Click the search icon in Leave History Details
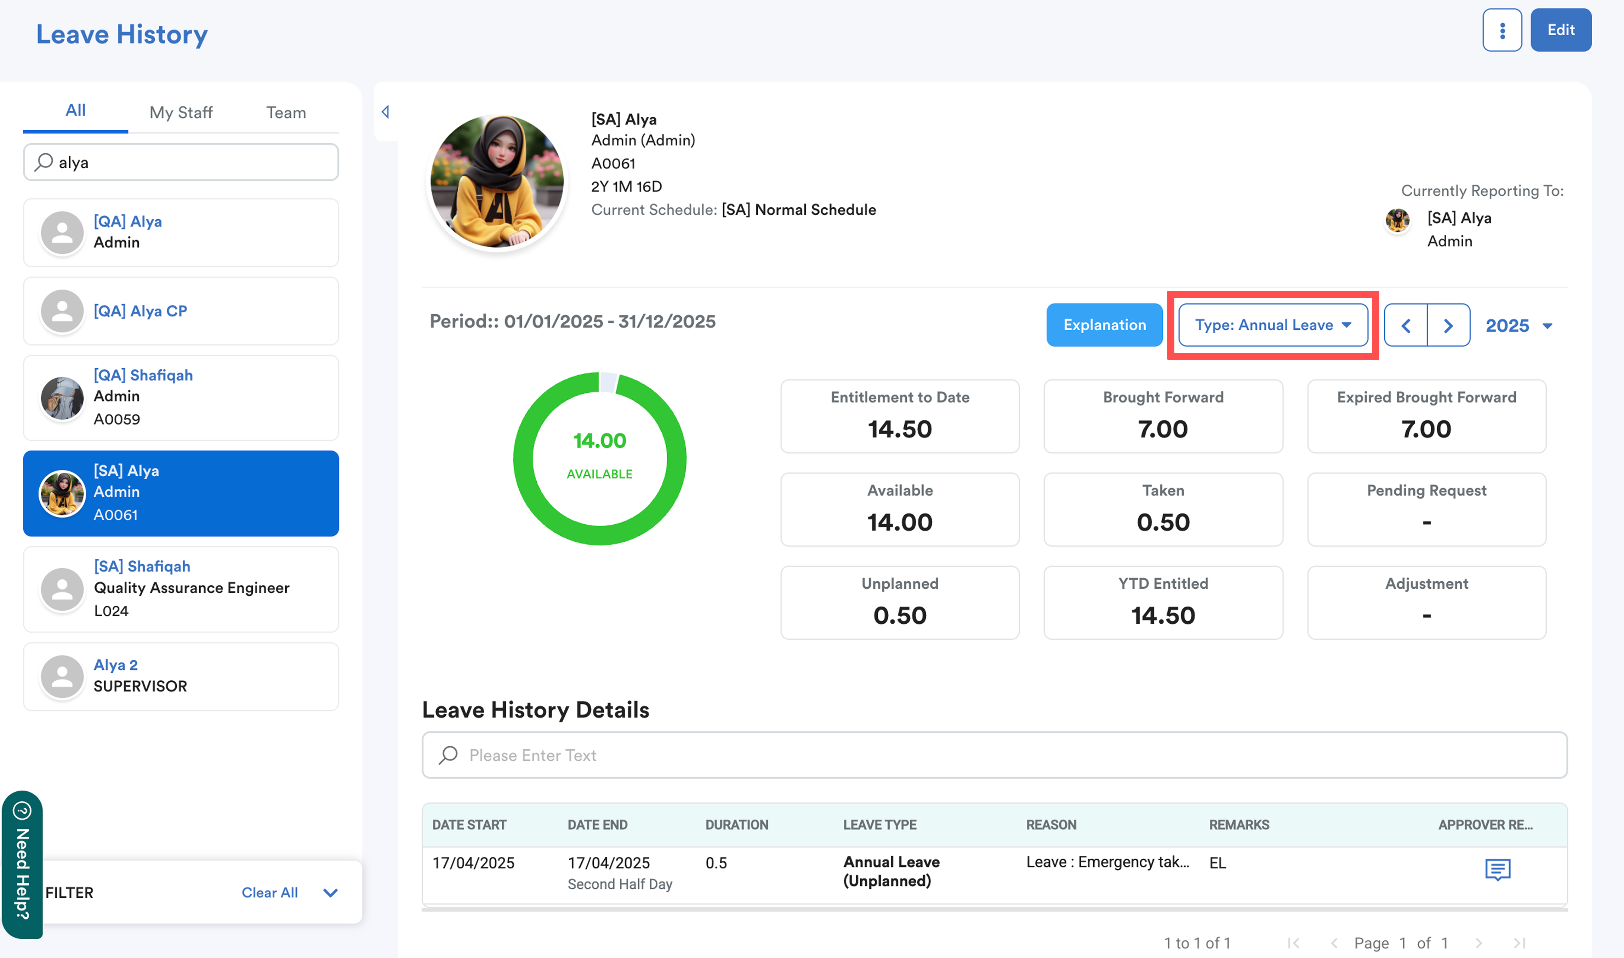Screen dimensions: 1624x958 click(448, 755)
